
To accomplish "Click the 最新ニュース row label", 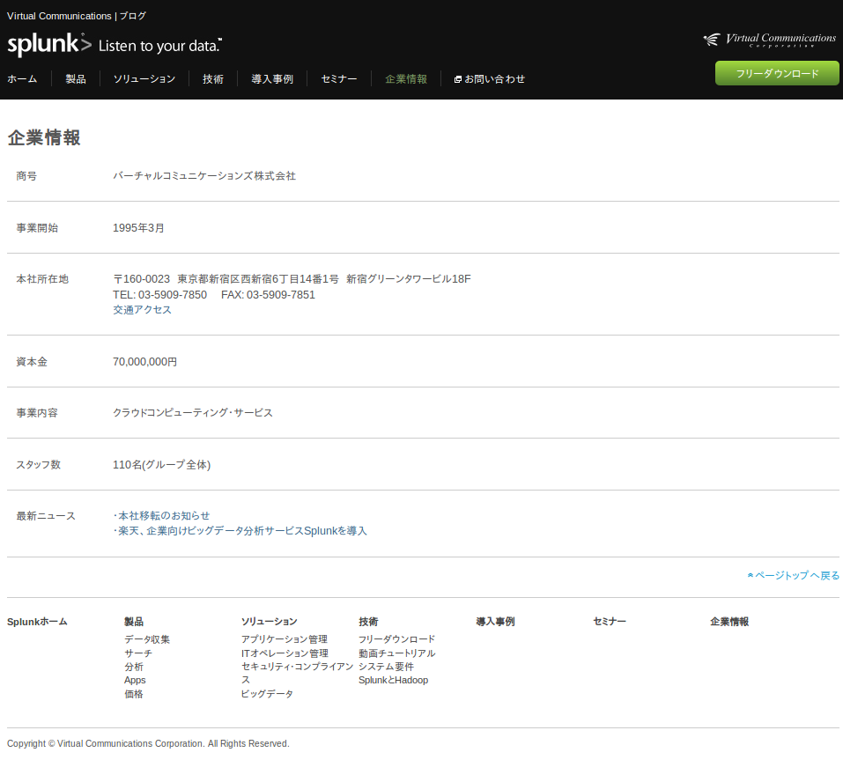I will coord(46,516).
